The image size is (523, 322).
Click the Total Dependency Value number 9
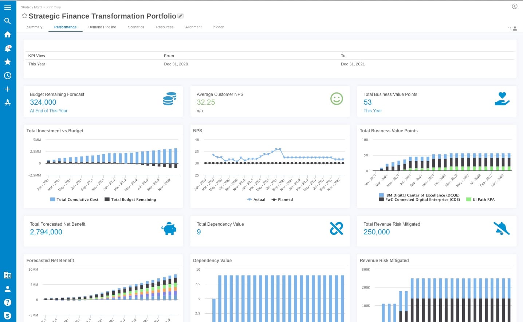pyautogui.click(x=199, y=232)
